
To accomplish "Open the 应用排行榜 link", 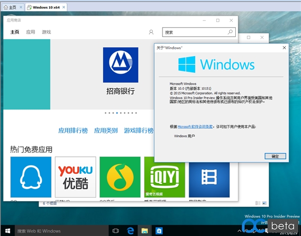I will click(73, 131).
